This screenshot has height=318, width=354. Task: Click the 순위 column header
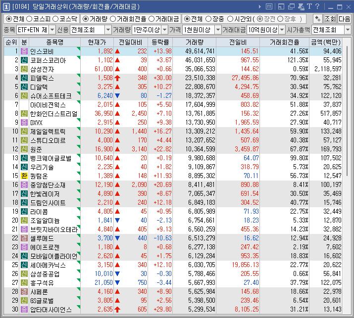click(11, 42)
